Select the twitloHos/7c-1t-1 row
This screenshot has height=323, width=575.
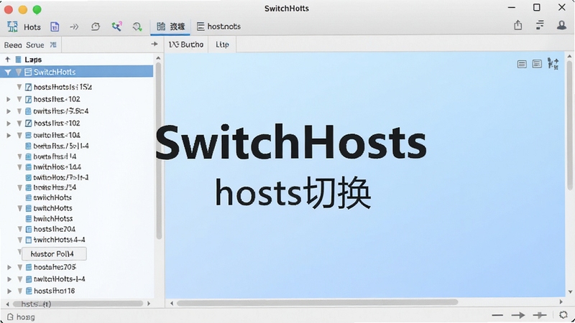coord(77,177)
